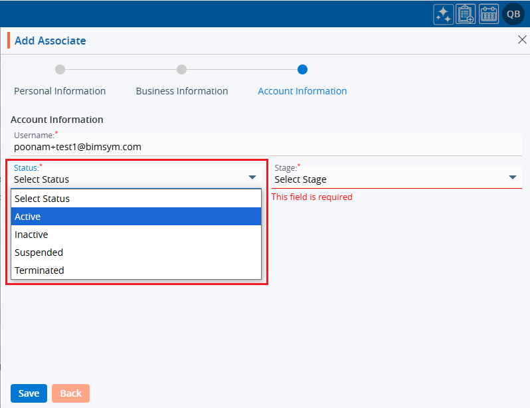Open the calendar icon in header
This screenshot has width=530, height=408.
pos(489,14)
